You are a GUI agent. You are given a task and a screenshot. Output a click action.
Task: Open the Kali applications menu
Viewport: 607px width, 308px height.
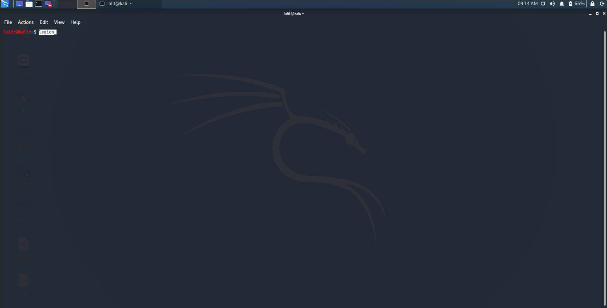coord(5,4)
